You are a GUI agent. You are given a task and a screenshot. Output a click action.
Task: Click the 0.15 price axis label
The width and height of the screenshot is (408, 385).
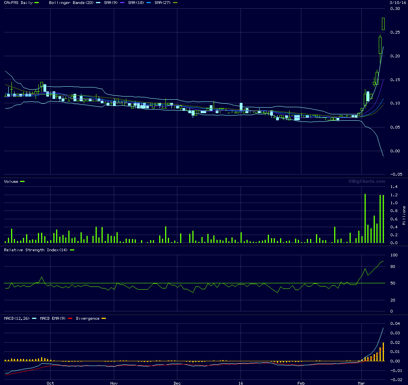[x=395, y=80]
